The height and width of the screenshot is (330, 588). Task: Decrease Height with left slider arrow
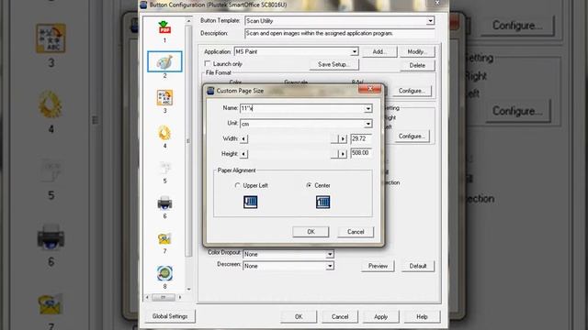pos(243,154)
